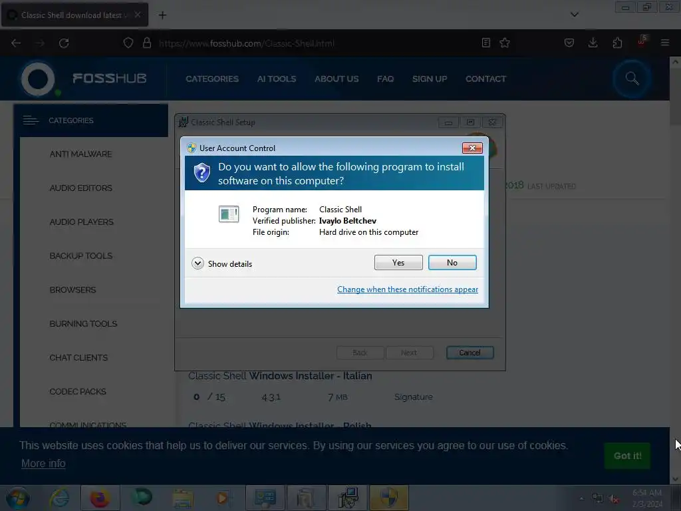681x511 pixels.
Task: Click the UAC shield question icon
Action: click(x=202, y=173)
